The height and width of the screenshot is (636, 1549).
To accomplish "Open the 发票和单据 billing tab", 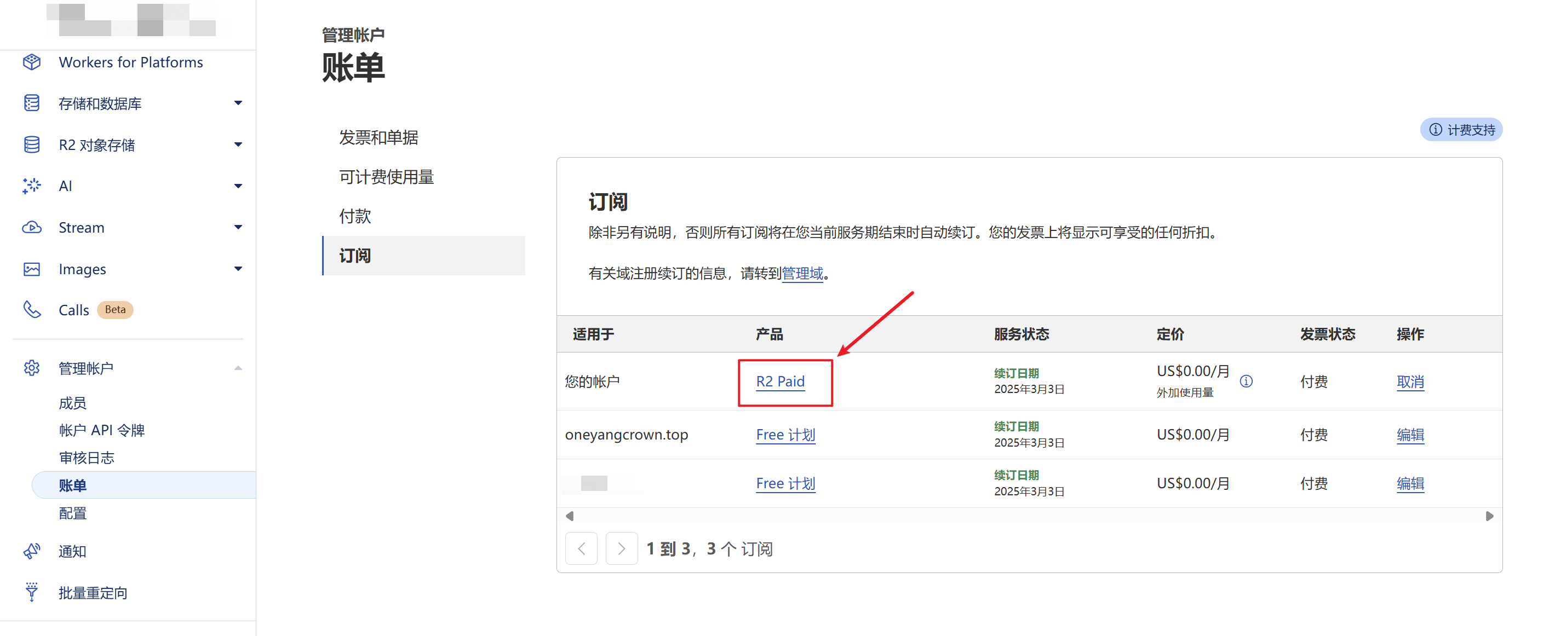I will (x=378, y=138).
